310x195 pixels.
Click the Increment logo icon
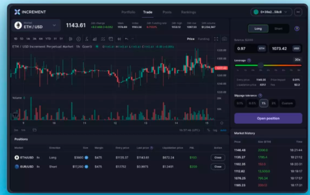17,12
